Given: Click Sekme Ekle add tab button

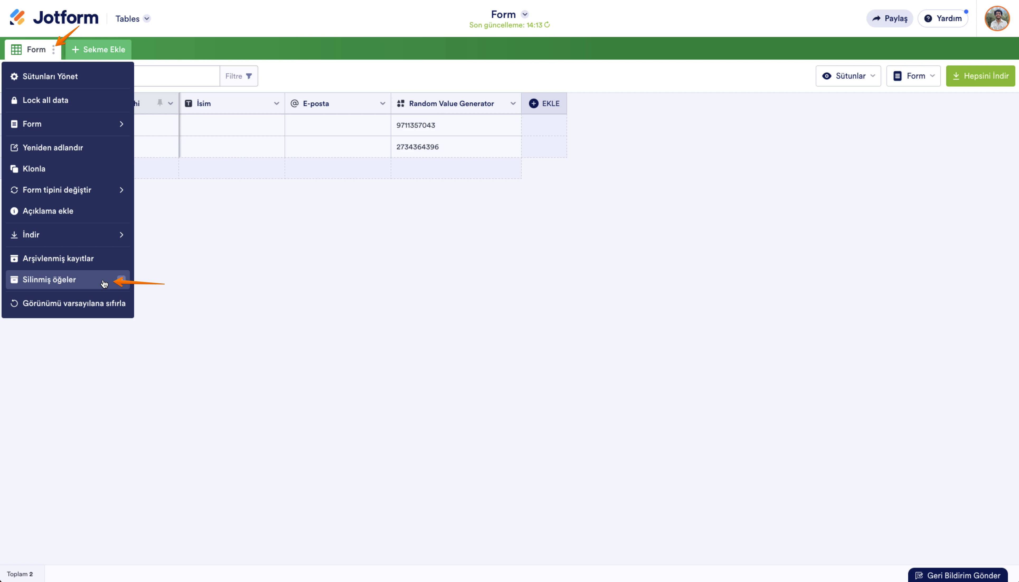Looking at the screenshot, I should pos(98,50).
